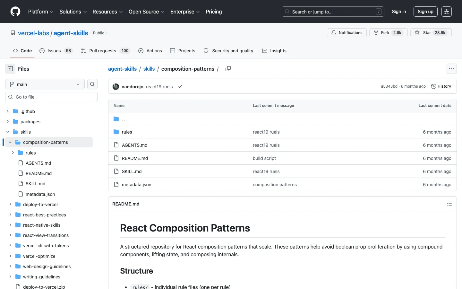462x289 pixels.
Task: Open the README outline icon
Action: (x=449, y=204)
